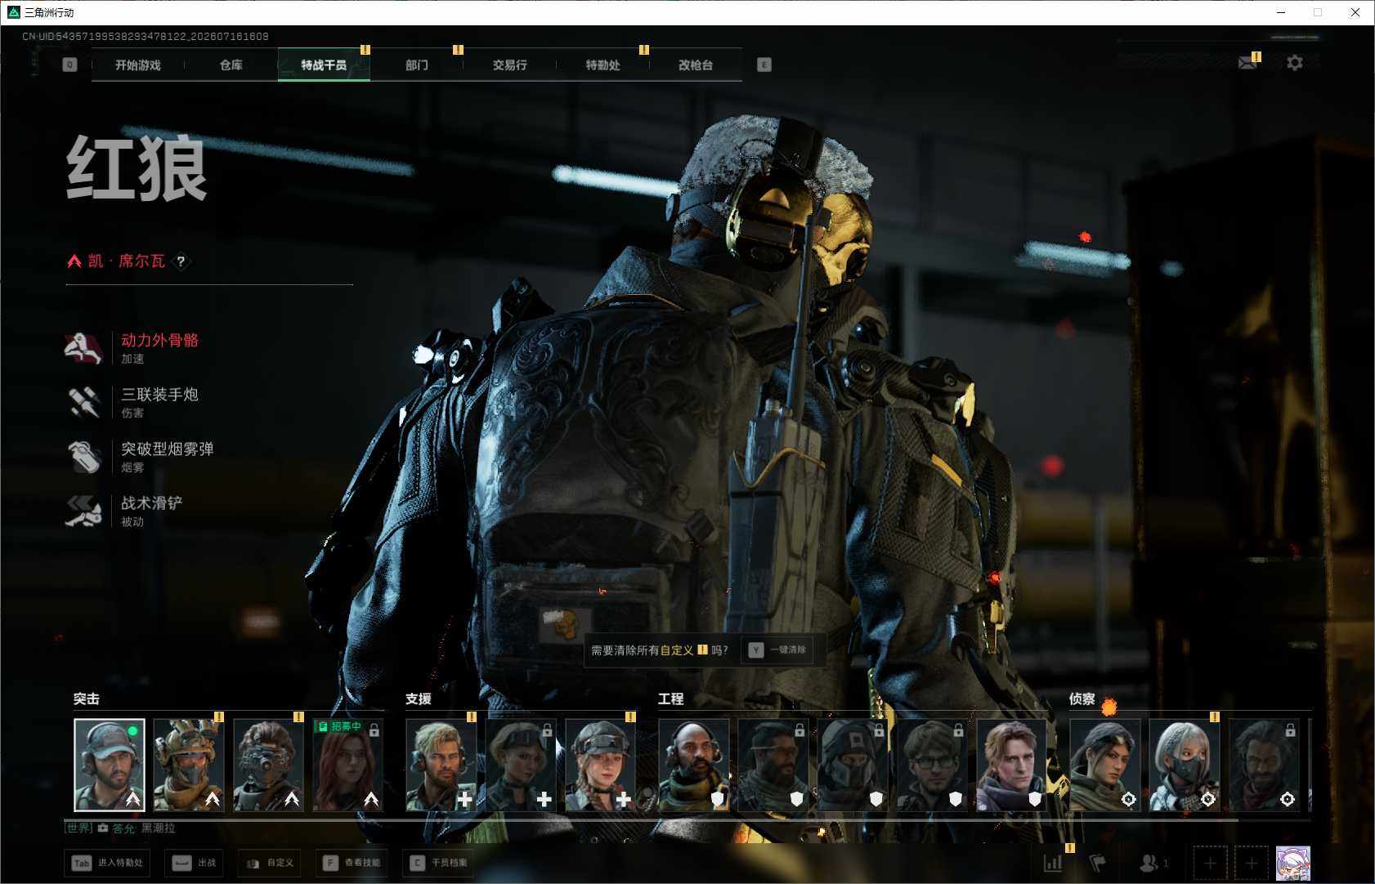Select the 三联装手炮 skill icon

pos(83,402)
